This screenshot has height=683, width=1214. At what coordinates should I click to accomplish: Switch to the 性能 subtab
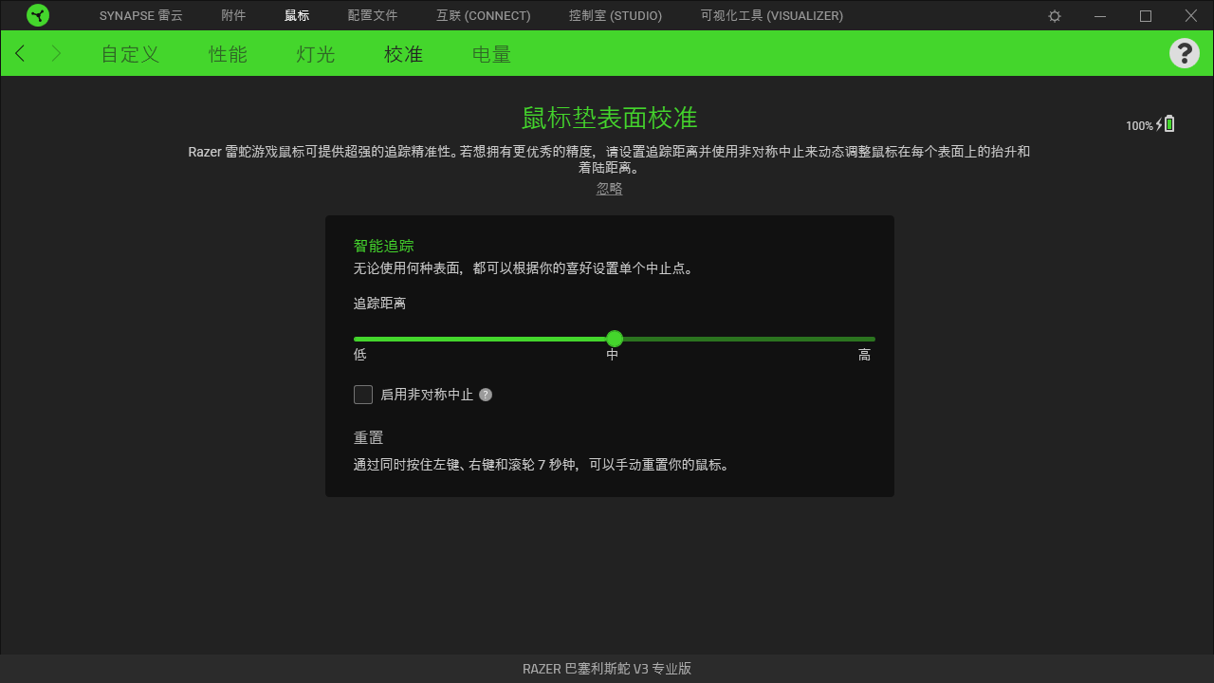click(229, 54)
